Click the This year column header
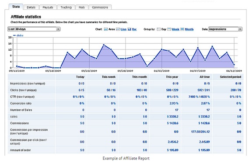Screen dimensions: 249x164 point(172,77)
